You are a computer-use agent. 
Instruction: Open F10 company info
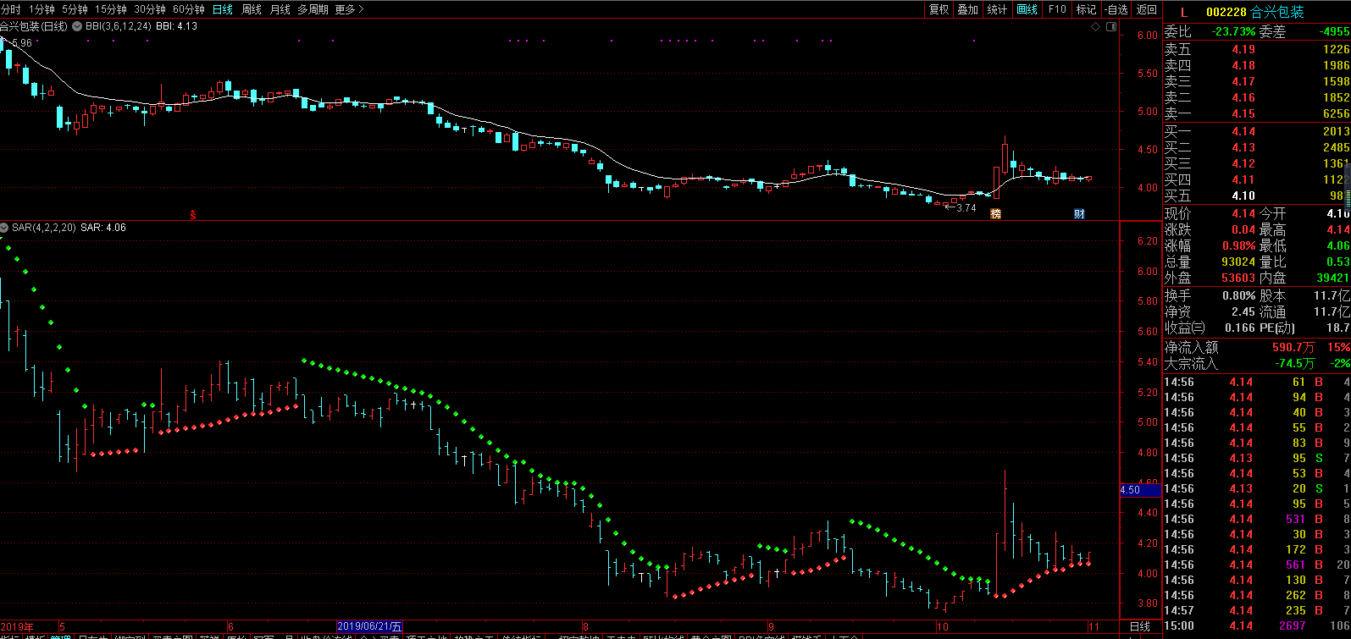coord(1057,9)
